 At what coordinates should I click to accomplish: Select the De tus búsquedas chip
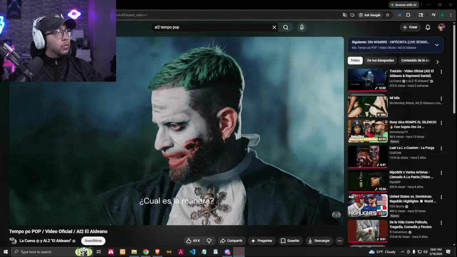[381, 60]
